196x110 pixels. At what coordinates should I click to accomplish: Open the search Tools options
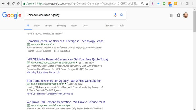[121, 26]
